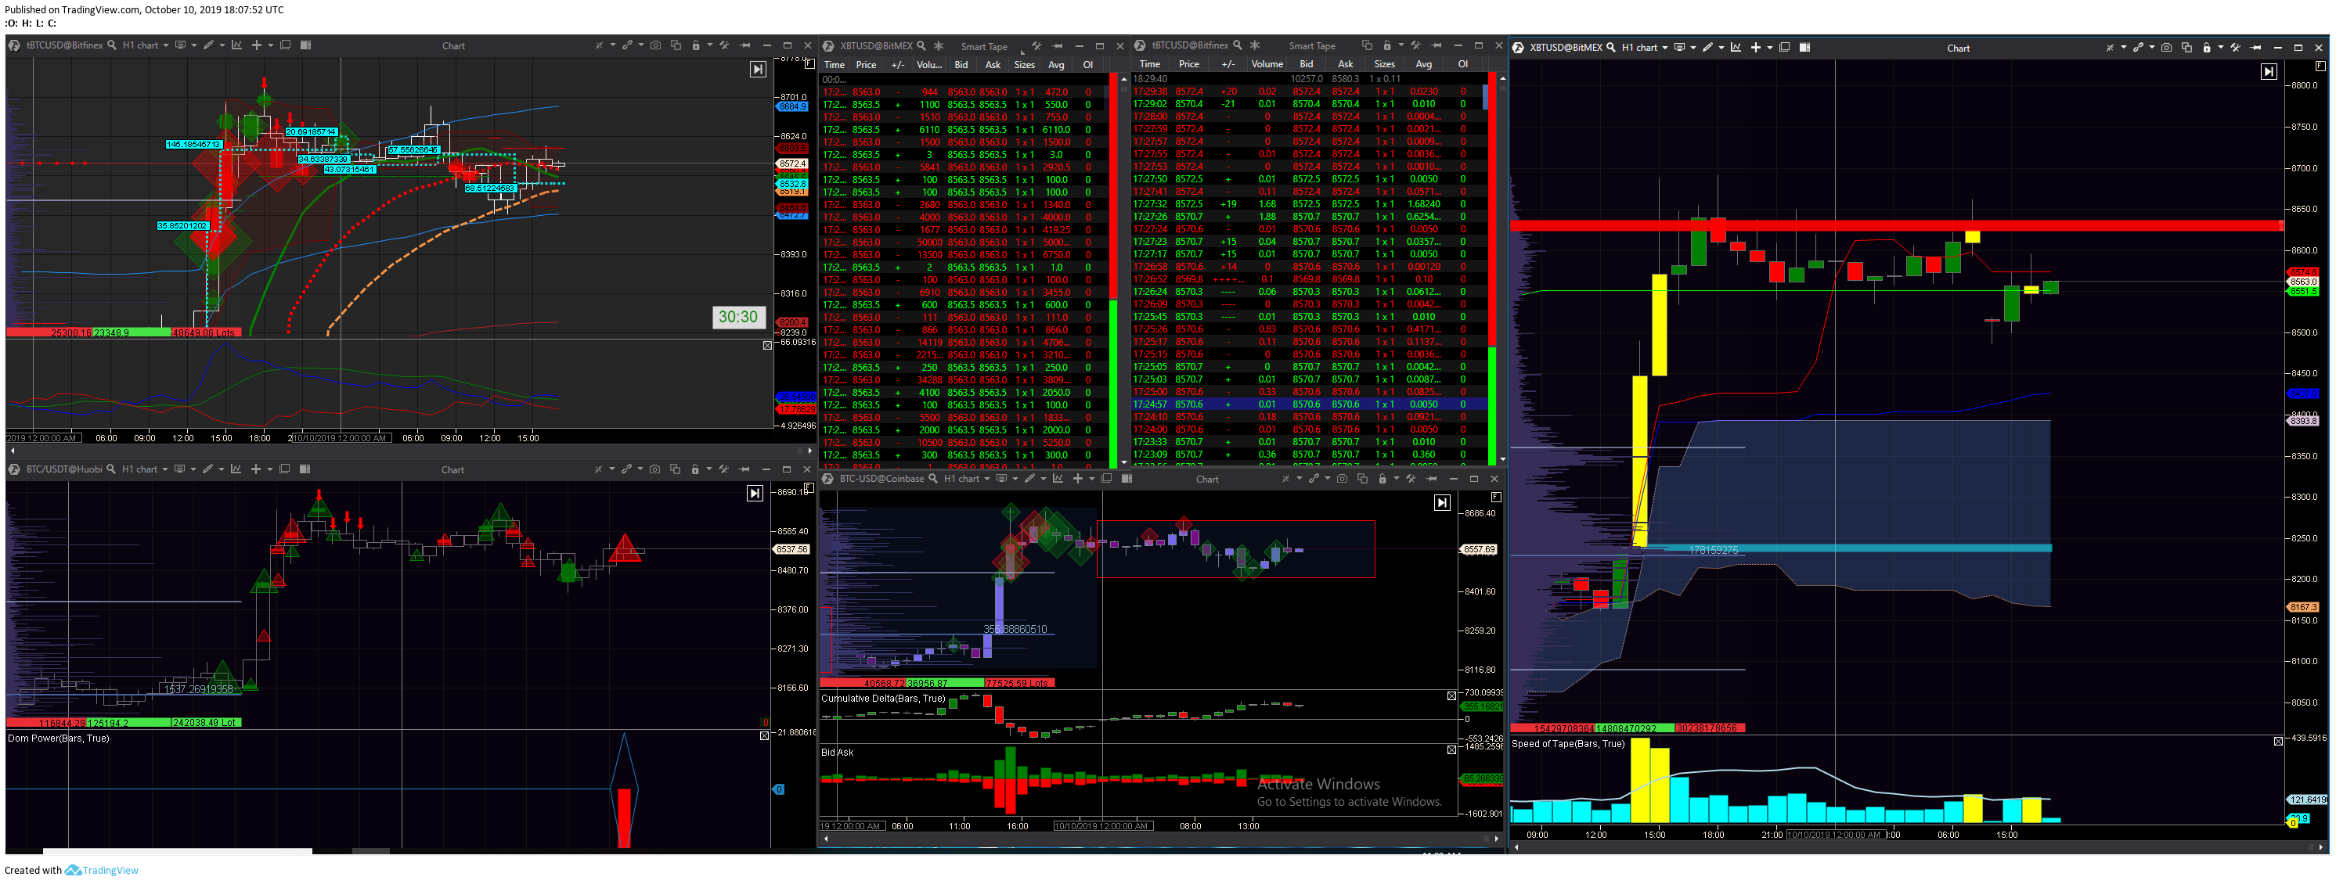Click Avg column header in tBTCUSD Smart Tape

tap(1424, 64)
